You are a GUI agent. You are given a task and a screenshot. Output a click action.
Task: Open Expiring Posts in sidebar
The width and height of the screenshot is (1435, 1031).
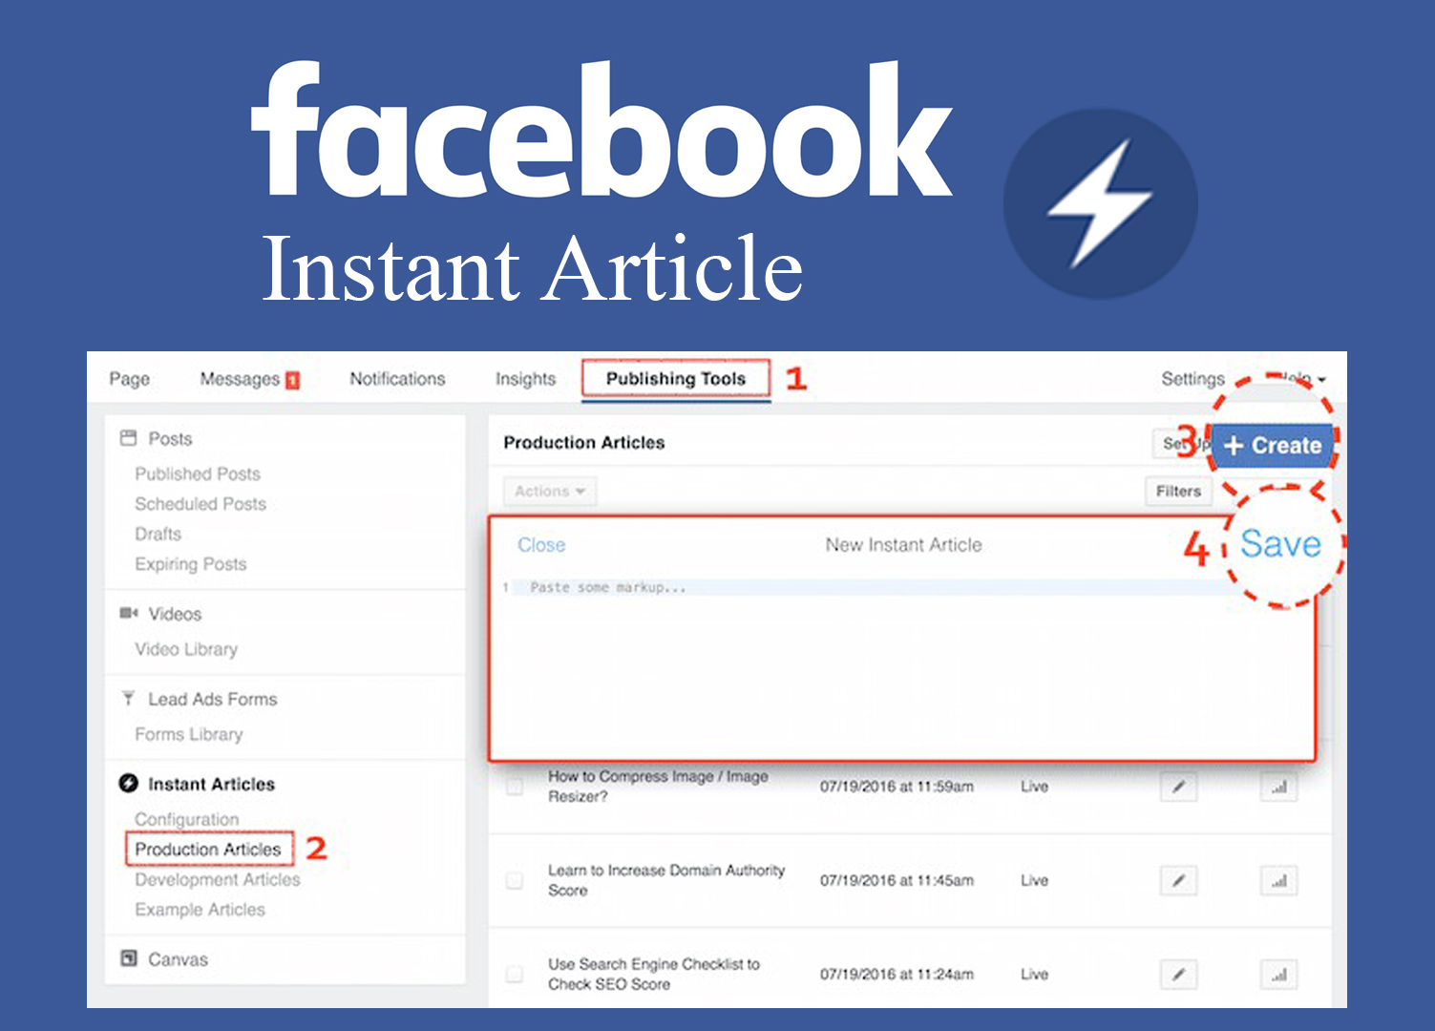pos(190,564)
